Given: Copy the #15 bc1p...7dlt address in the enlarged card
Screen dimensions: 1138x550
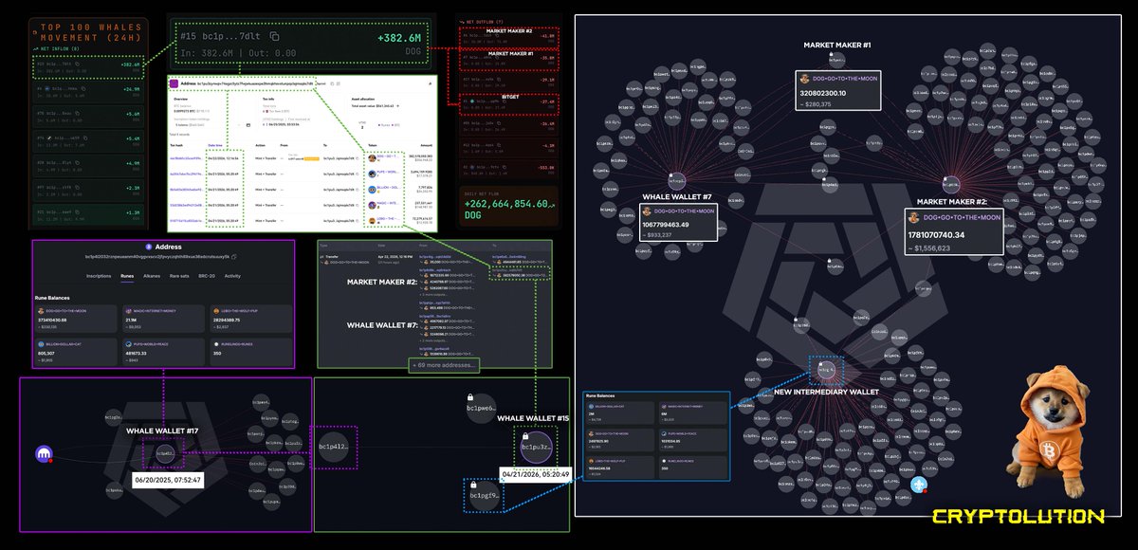Looking at the screenshot, I should pyautogui.click(x=274, y=36).
